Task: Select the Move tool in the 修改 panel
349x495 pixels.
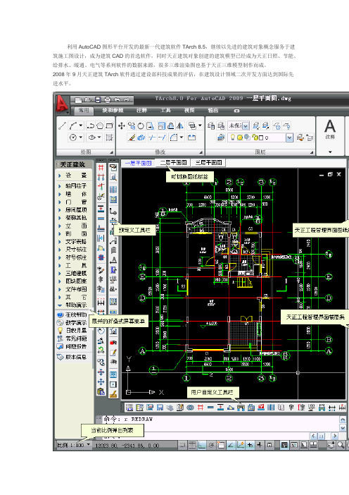Action: 122,126
